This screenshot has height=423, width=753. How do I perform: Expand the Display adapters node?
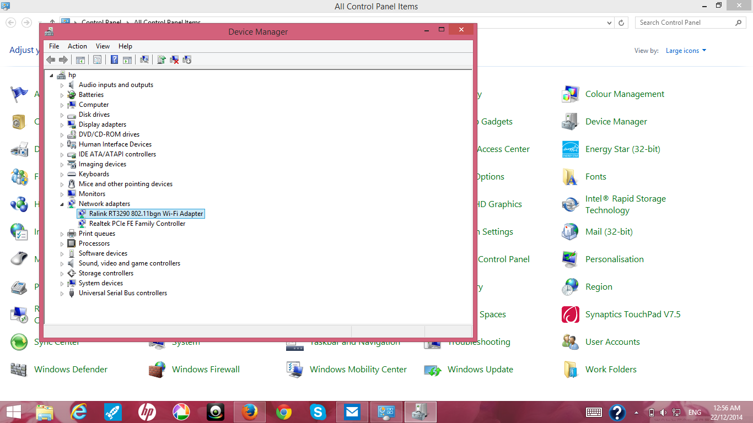tap(62, 125)
